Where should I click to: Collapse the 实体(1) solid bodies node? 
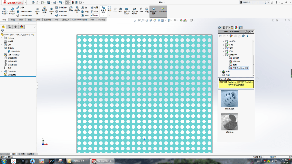click(x=2, y=48)
